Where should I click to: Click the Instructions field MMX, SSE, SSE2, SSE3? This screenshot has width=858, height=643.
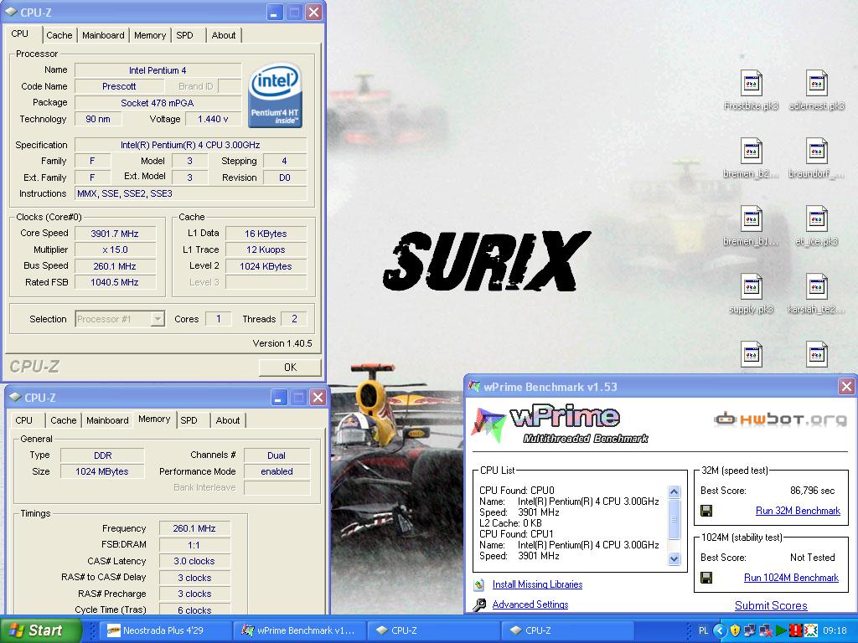coord(190,193)
